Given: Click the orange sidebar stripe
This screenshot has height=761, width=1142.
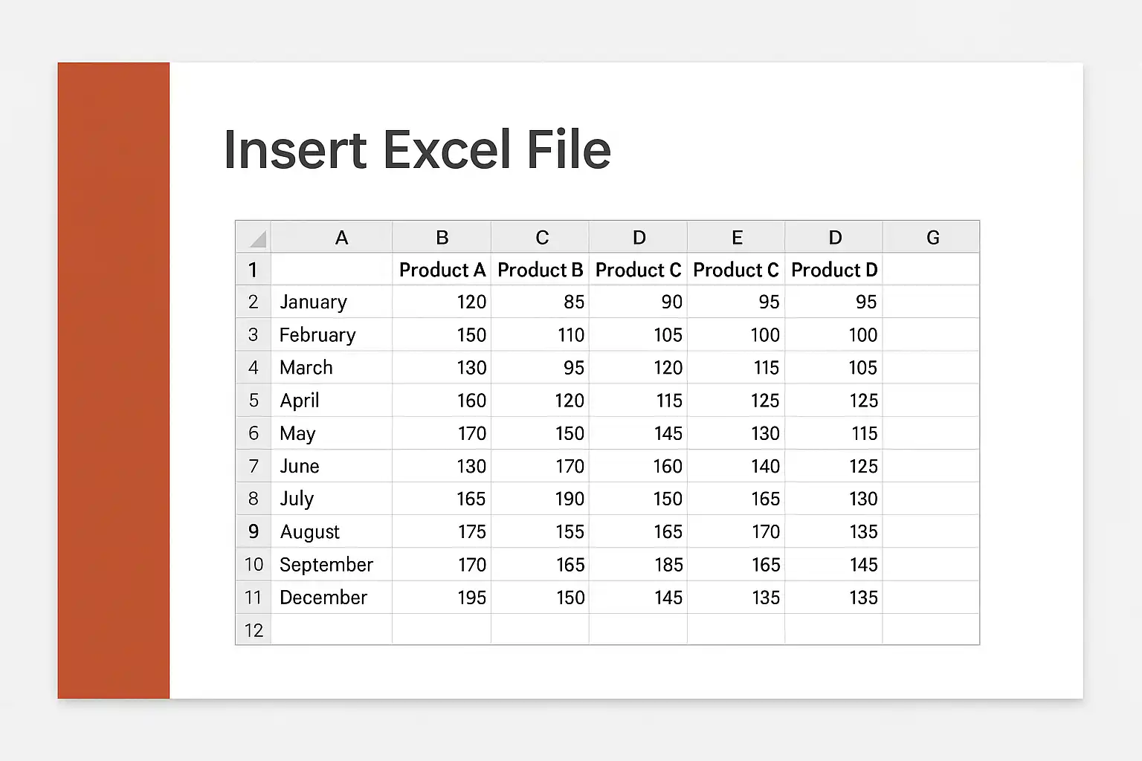Looking at the screenshot, I should (x=114, y=380).
